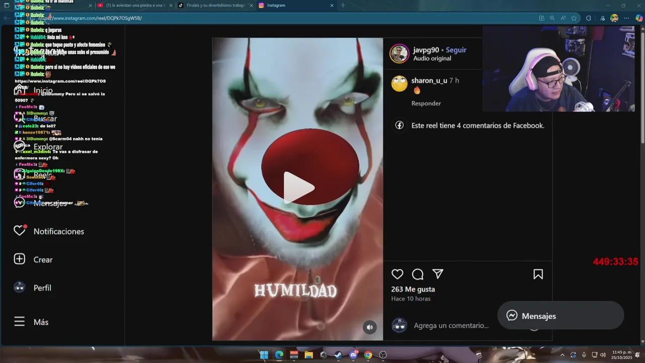This screenshot has width=645, height=363.
Task: View the 263 Me gusta likes
Action: coord(413,289)
